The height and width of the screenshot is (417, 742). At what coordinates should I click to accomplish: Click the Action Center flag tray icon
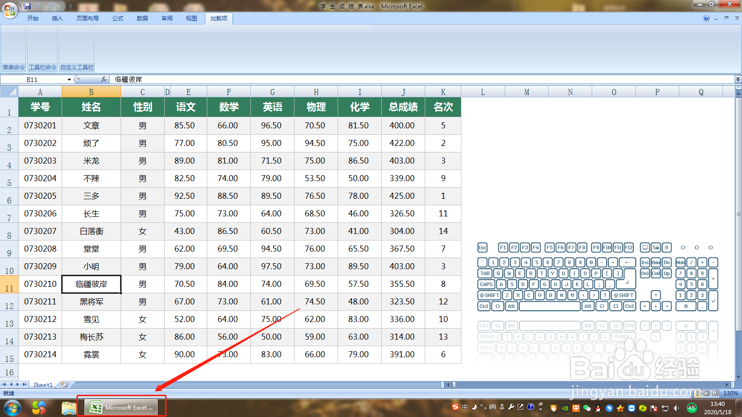[654, 408]
